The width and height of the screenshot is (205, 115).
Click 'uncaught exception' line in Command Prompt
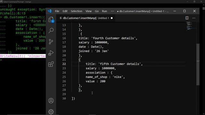tap(23, 10)
